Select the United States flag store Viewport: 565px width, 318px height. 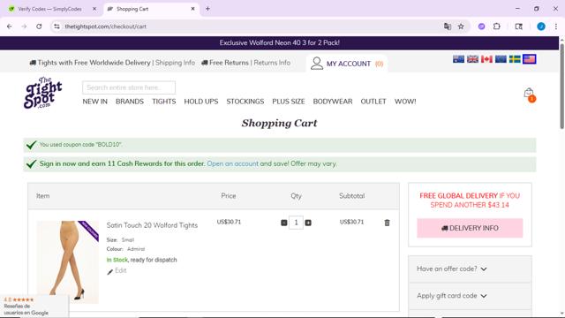tap(530, 59)
